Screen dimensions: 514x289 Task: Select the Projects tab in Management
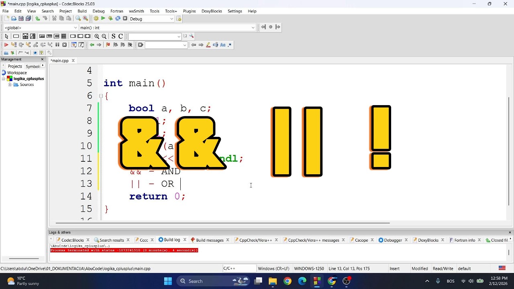(x=15, y=66)
